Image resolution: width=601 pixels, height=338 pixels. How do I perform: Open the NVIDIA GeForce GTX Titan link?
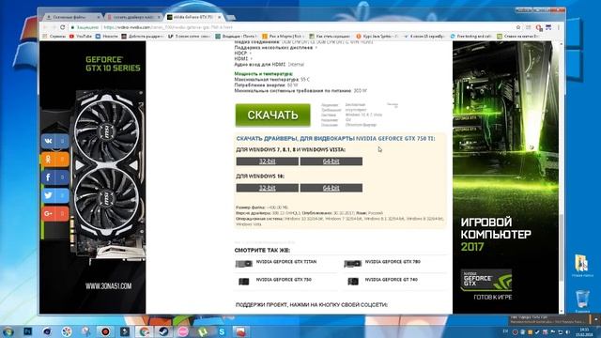286,262
